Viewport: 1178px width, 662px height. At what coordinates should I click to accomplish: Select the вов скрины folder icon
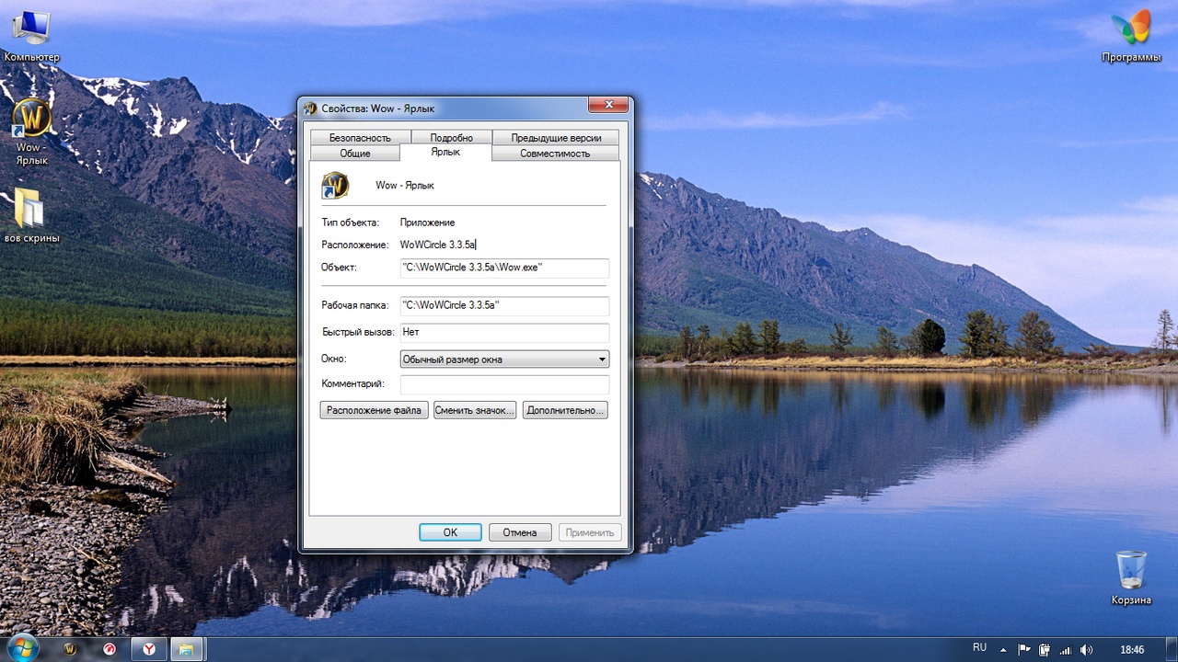(31, 211)
